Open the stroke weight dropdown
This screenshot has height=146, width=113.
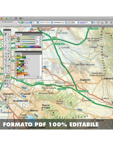pyautogui.click(x=37, y=22)
